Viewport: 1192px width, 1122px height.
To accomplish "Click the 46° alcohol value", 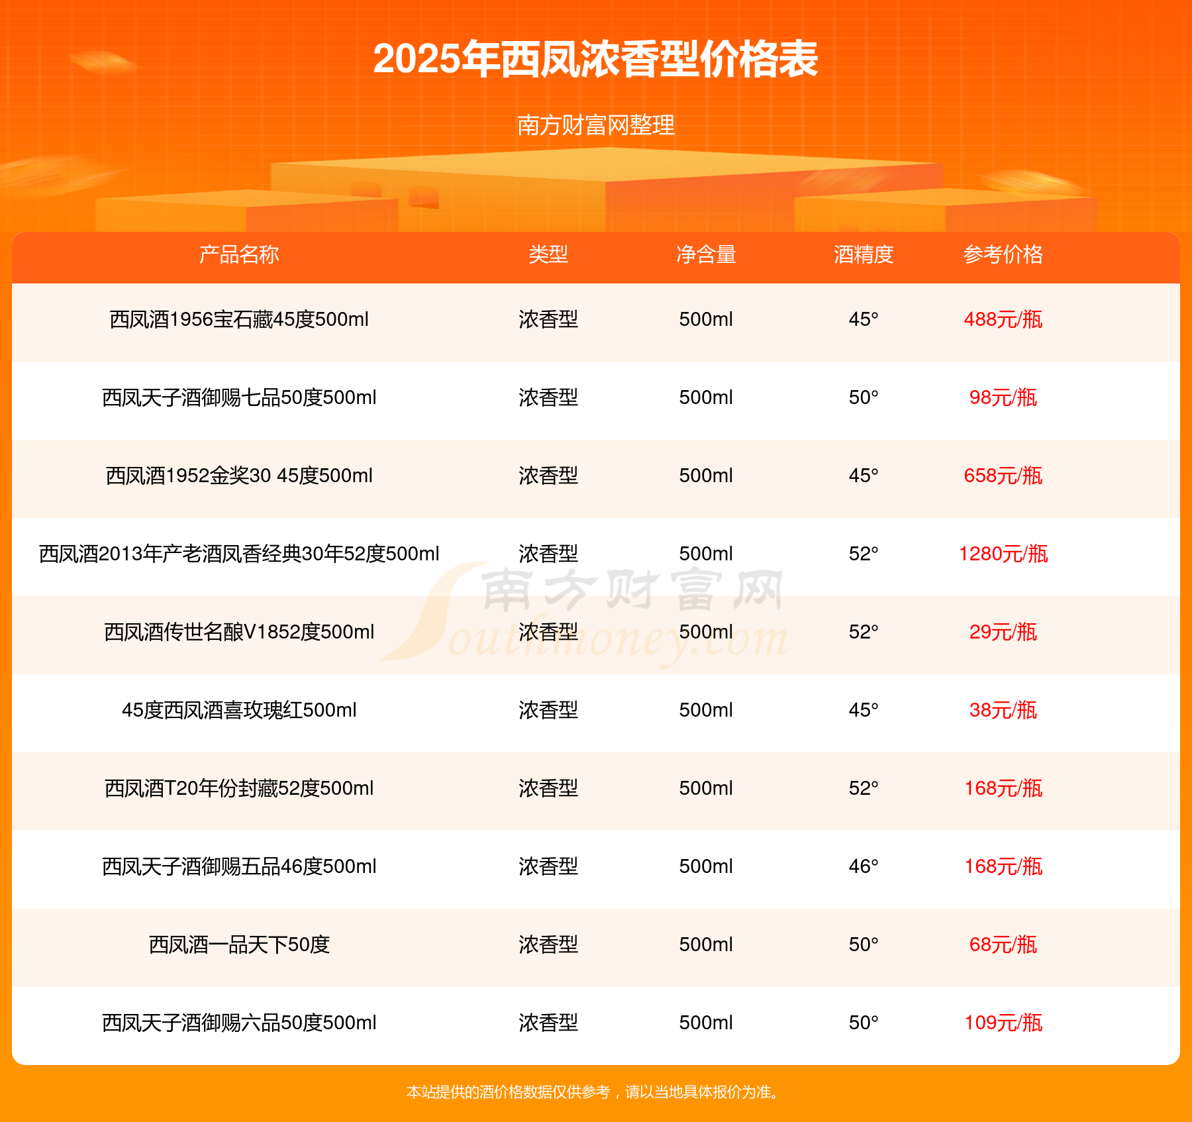I will click(x=864, y=866).
